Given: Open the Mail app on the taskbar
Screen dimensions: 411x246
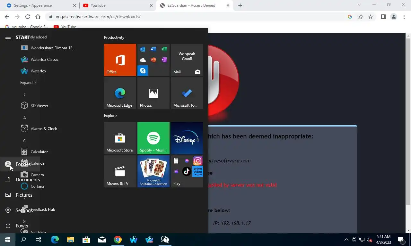Looking at the screenshot, I should [x=102, y=240].
